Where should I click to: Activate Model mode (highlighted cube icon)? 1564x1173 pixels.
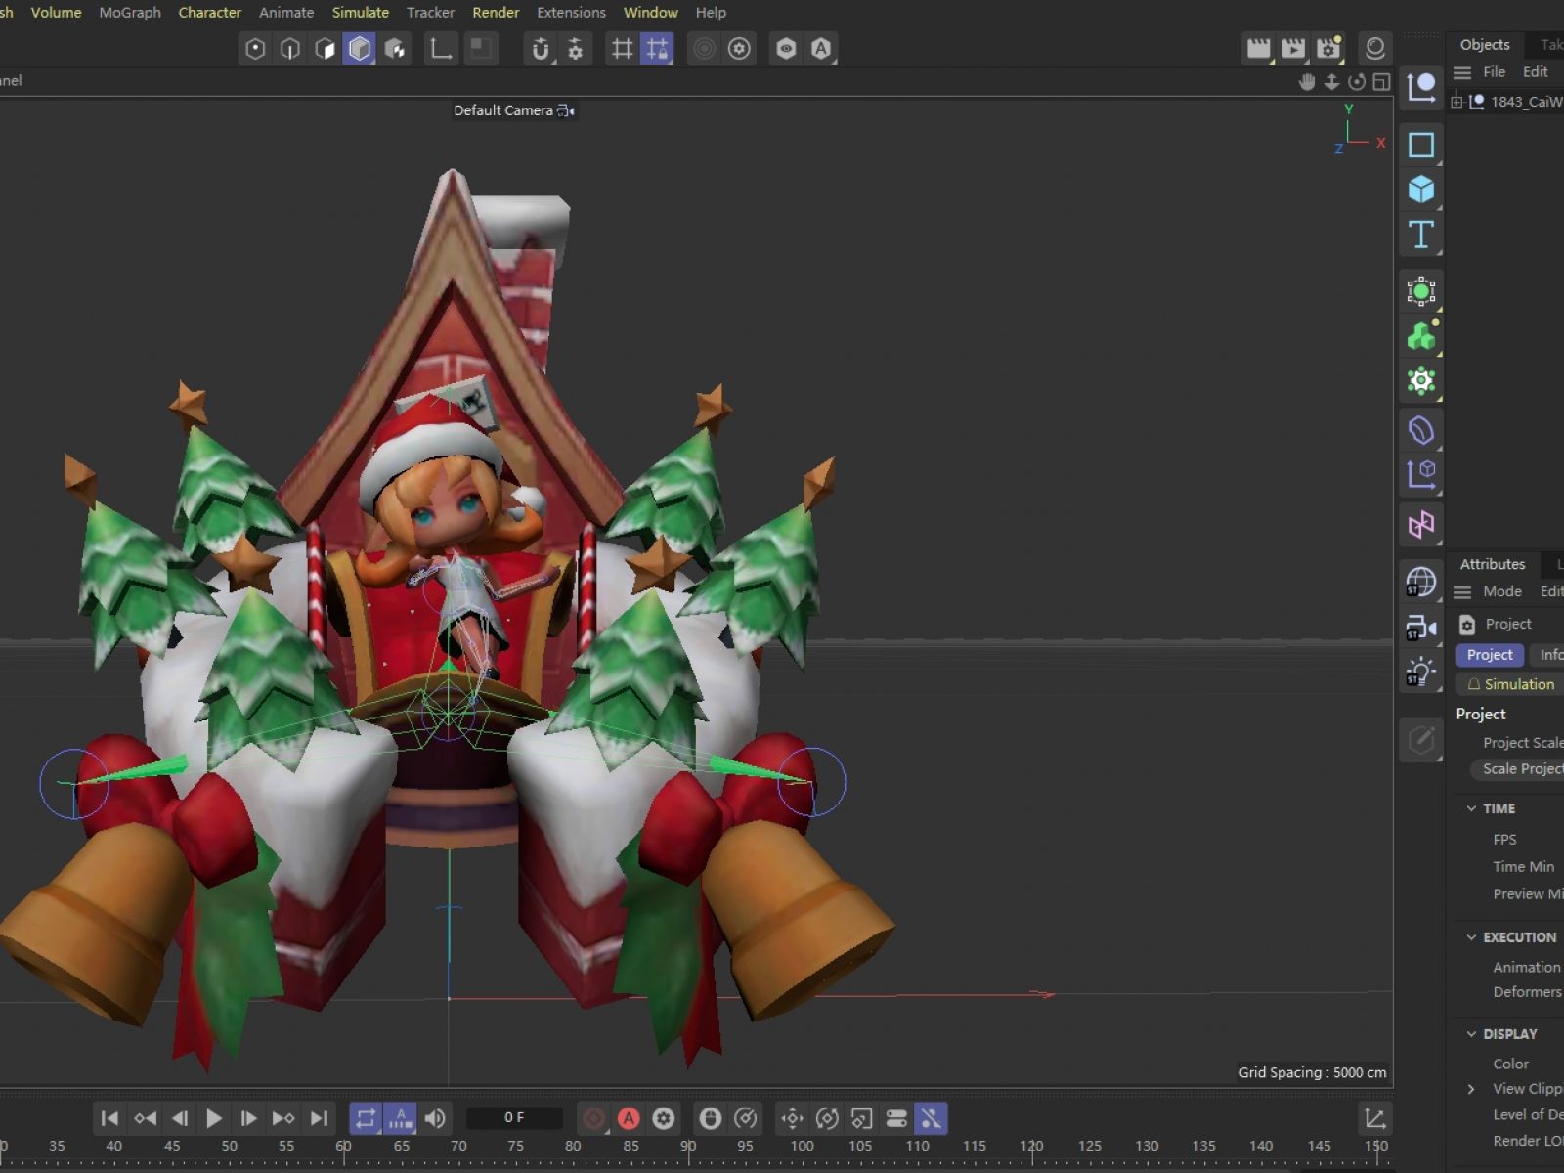tap(360, 49)
